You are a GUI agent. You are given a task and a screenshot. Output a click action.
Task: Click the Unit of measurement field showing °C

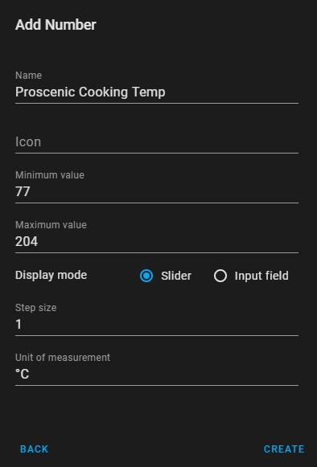[x=157, y=368]
